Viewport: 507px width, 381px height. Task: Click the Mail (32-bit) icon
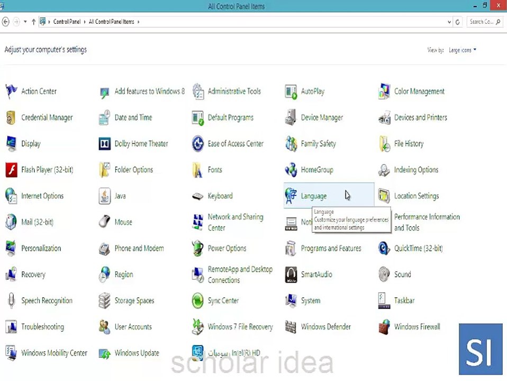(11, 222)
